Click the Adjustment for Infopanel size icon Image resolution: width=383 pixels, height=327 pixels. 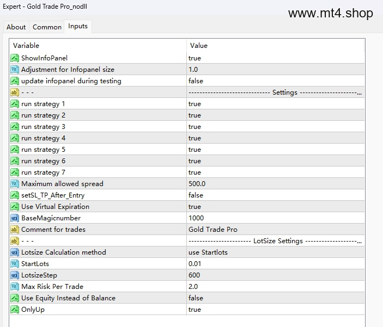(x=15, y=70)
